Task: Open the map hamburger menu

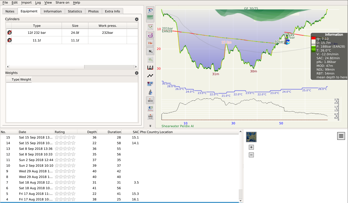Action: pos(341,136)
